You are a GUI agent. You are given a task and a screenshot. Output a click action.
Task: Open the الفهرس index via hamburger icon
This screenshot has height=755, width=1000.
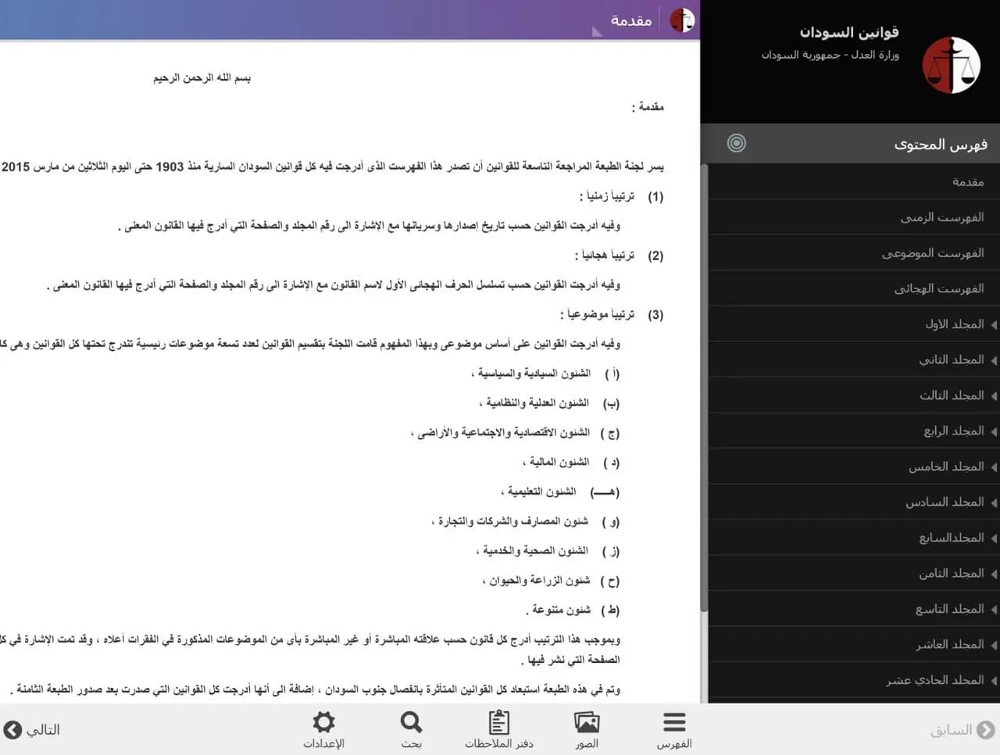coord(673,727)
